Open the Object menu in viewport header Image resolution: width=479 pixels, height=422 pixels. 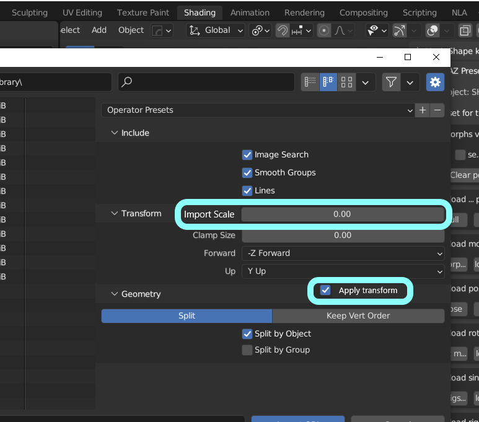tap(131, 30)
